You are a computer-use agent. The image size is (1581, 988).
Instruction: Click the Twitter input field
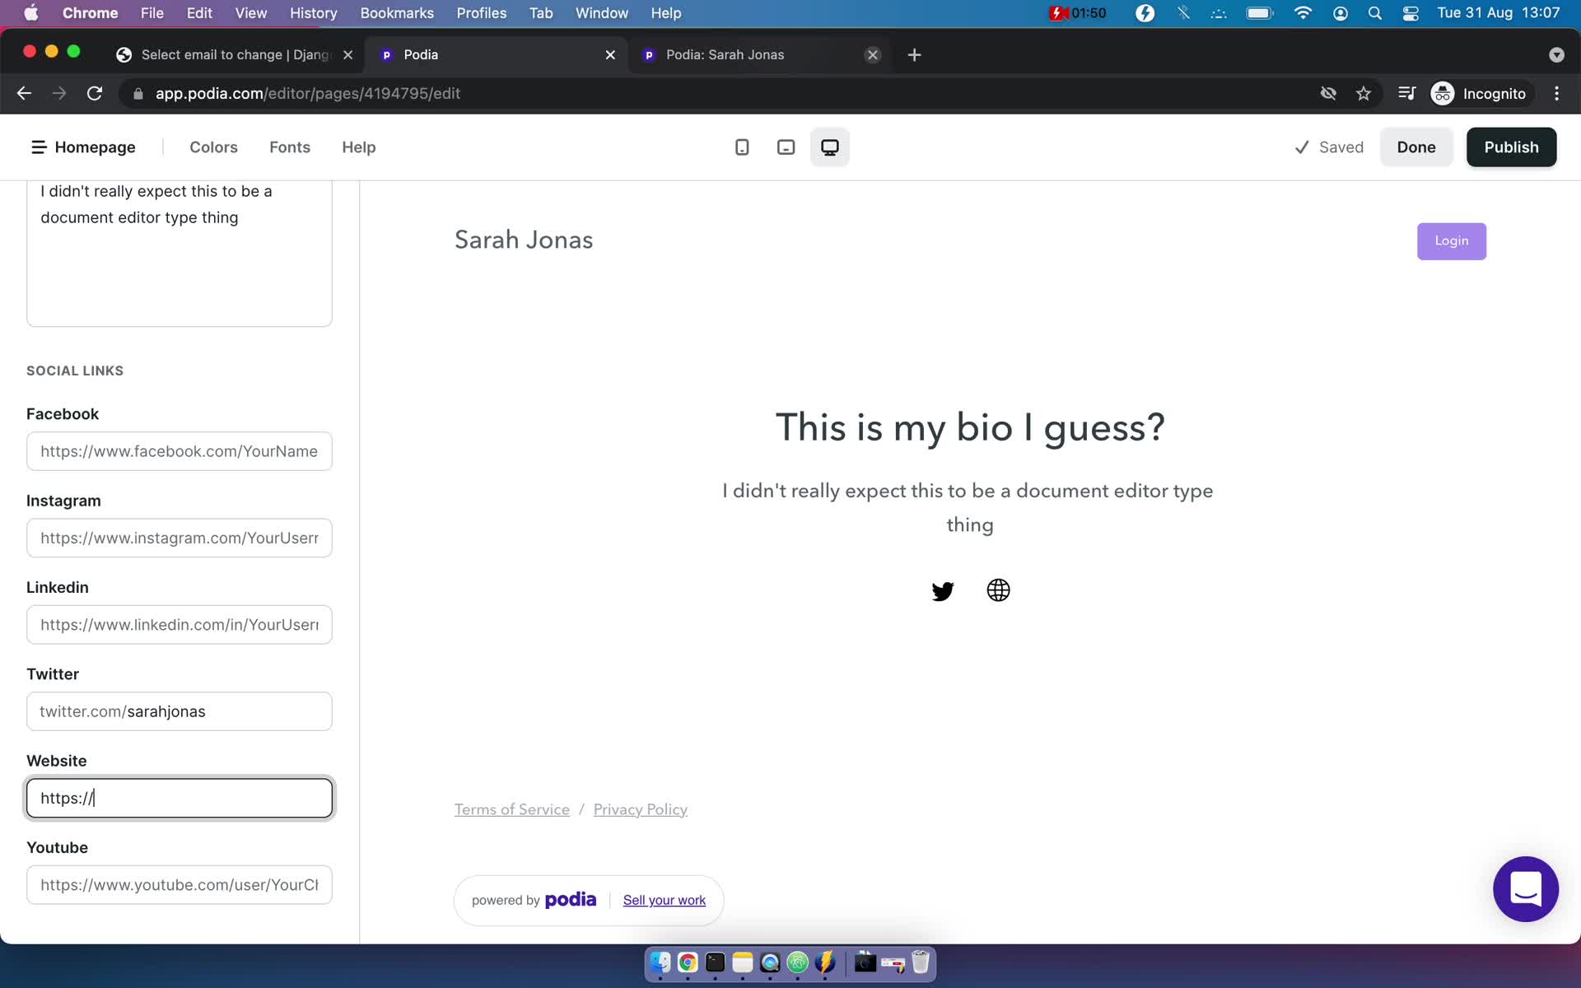178,711
